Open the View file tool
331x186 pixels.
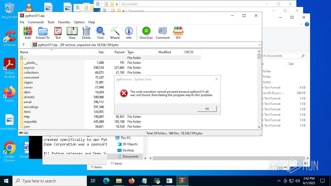(72, 33)
